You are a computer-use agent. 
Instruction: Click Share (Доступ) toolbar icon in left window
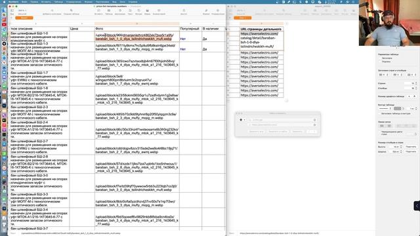click(184, 11)
